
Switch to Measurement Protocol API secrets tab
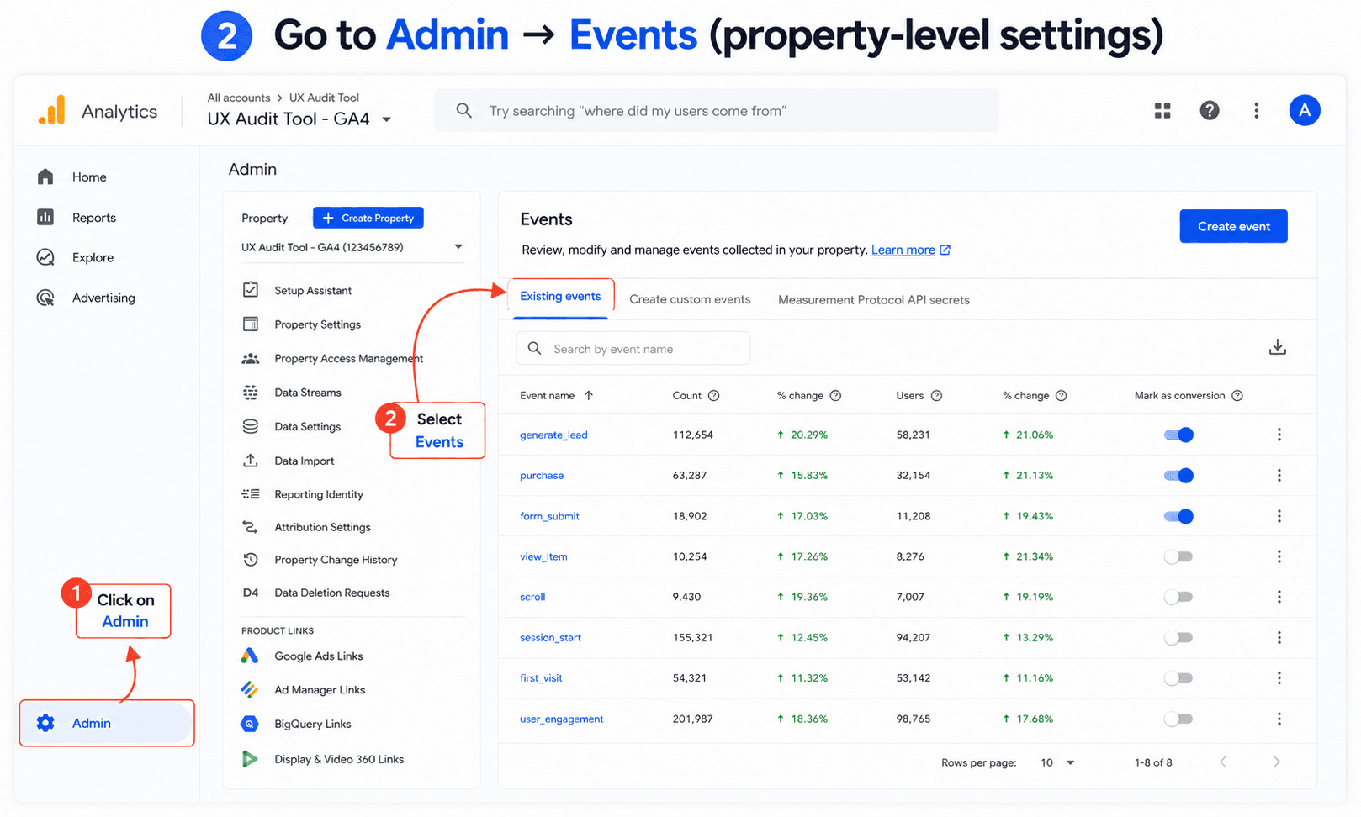coord(874,300)
